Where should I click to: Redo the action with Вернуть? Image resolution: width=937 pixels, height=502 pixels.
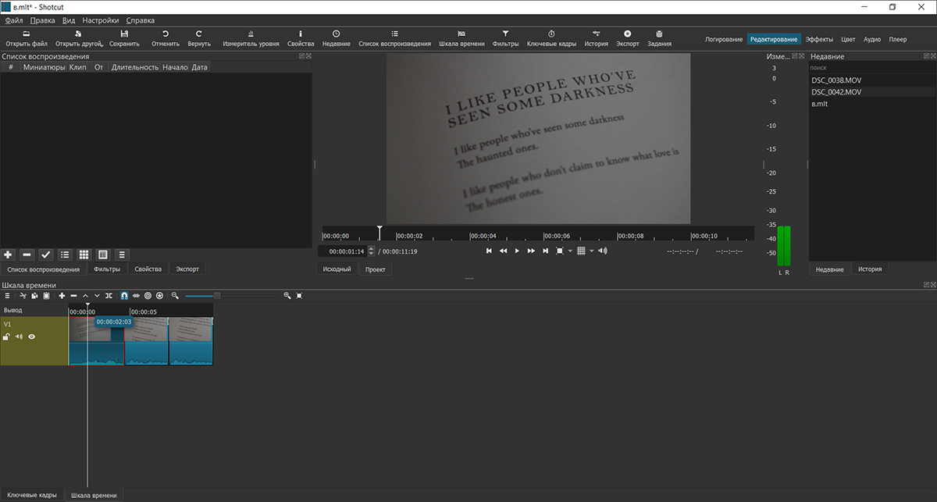(199, 38)
